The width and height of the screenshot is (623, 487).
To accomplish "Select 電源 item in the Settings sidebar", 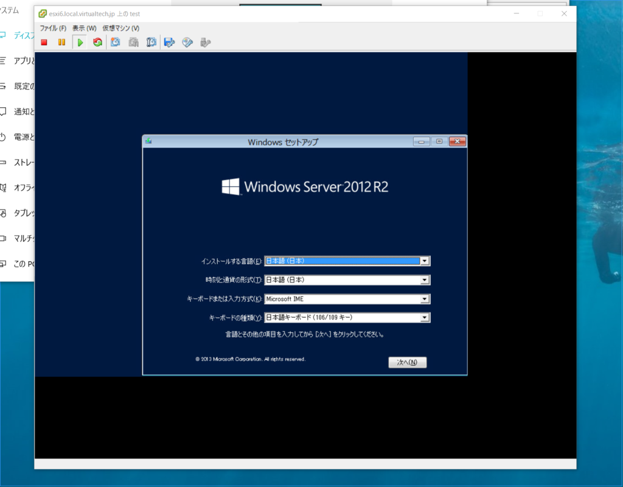I will coord(17,137).
